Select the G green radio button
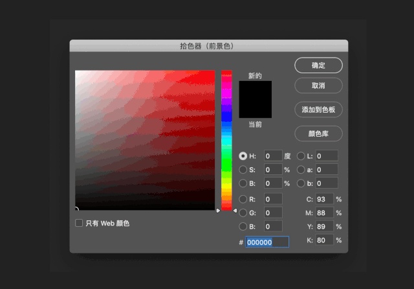 tap(243, 213)
